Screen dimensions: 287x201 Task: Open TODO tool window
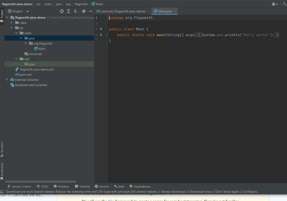tap(43, 186)
